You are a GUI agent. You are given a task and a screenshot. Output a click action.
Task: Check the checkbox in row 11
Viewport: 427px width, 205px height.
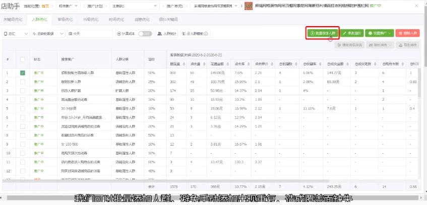tap(23, 162)
